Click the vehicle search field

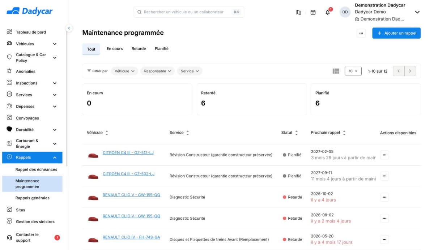(x=189, y=12)
